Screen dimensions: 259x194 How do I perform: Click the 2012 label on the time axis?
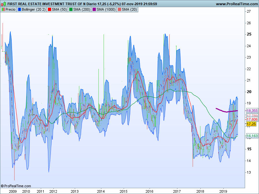(x=53, y=191)
